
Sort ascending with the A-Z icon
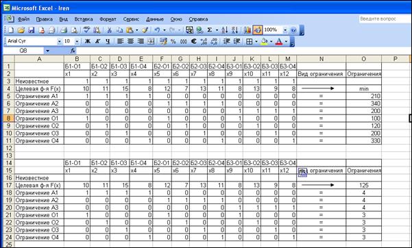click(224, 30)
